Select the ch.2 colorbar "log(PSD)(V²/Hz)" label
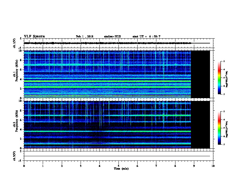 click(227, 129)
